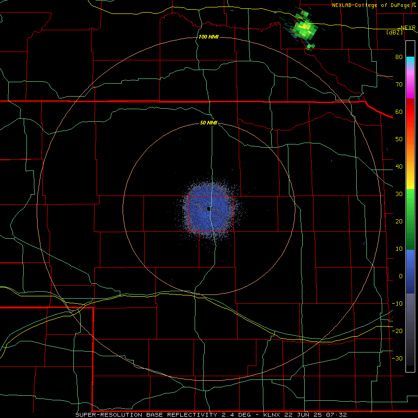Click the black radar site dot at center
The image size is (418, 418).
[209, 209]
